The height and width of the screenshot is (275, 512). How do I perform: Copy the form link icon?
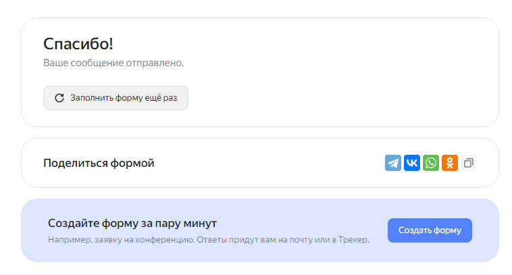pyautogui.click(x=469, y=163)
